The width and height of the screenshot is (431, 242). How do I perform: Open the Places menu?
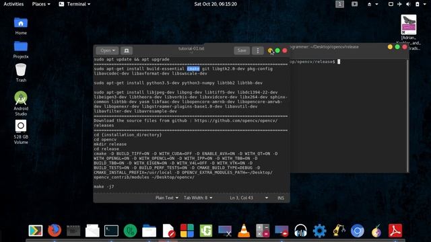tap(41, 4)
